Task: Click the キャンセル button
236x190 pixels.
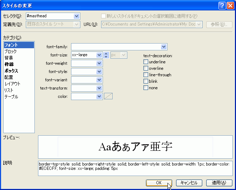Action: pos(189,183)
